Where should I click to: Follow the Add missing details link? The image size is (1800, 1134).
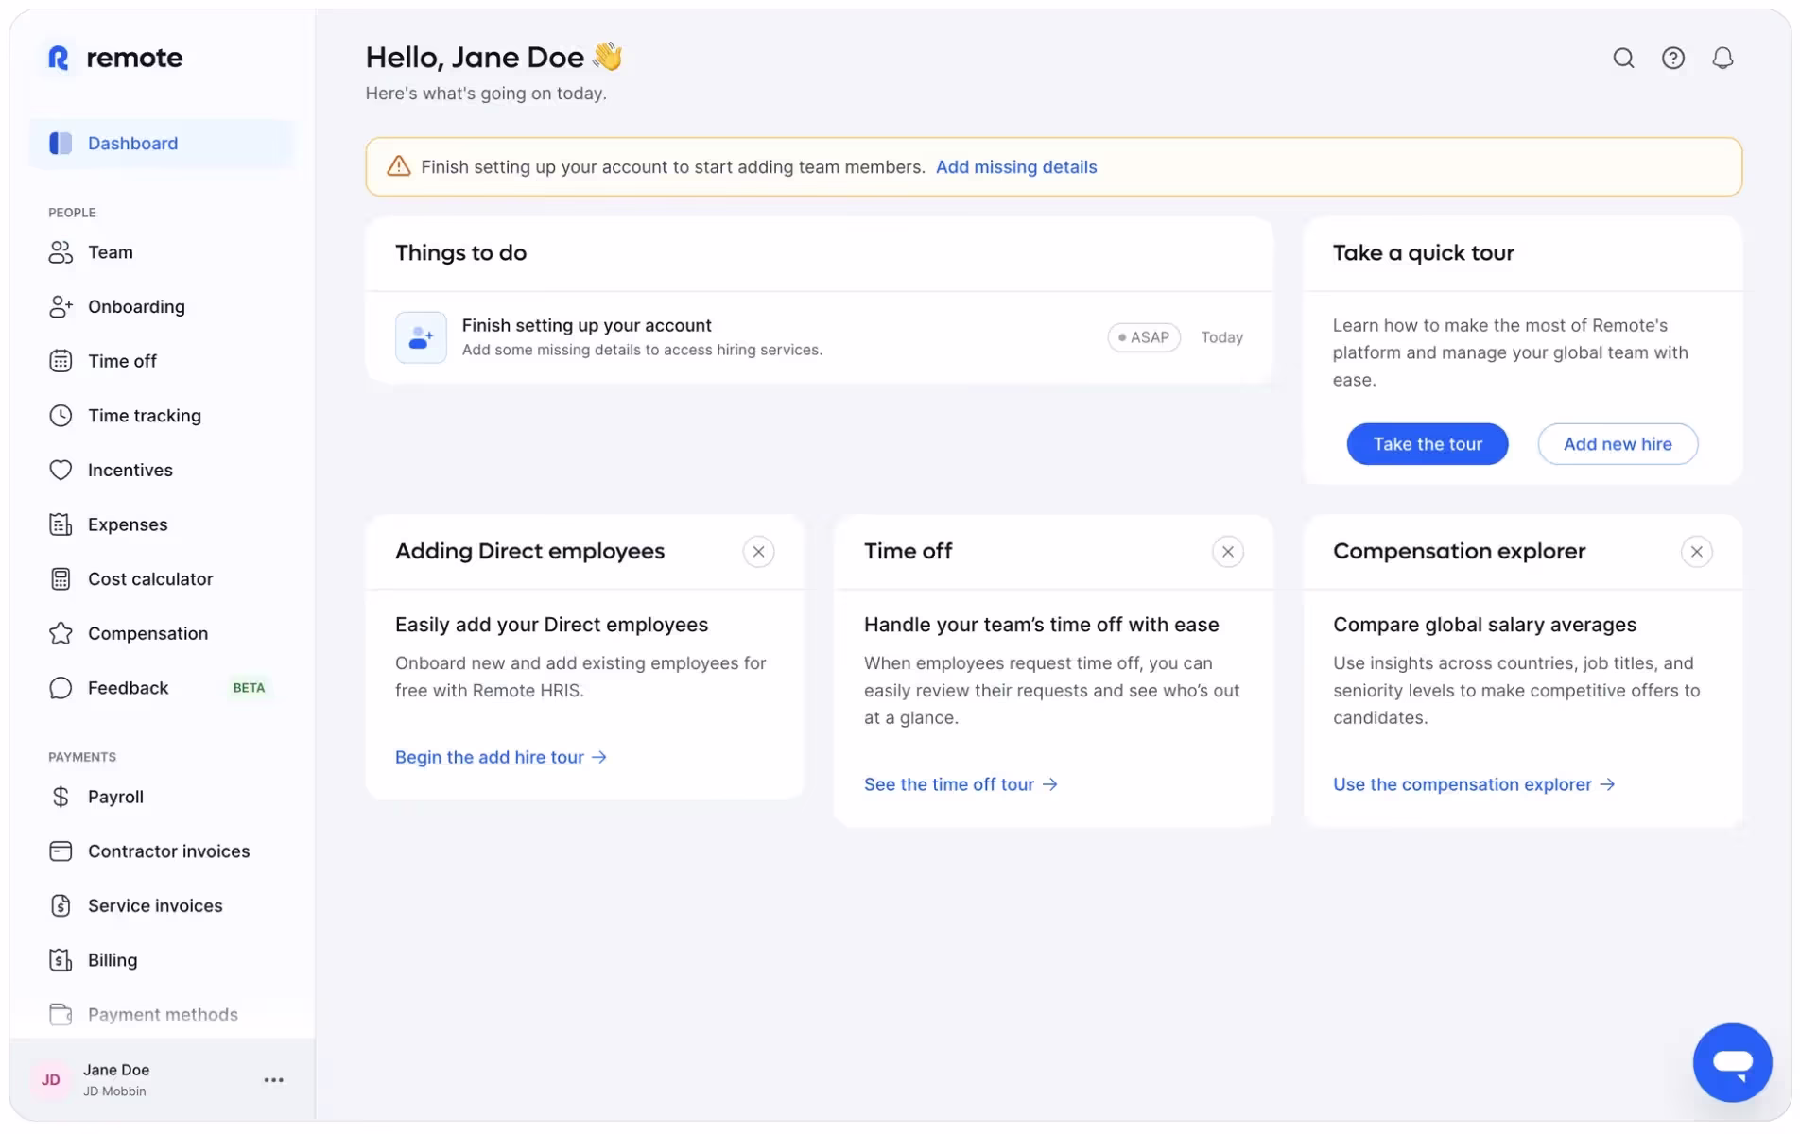tap(1015, 167)
